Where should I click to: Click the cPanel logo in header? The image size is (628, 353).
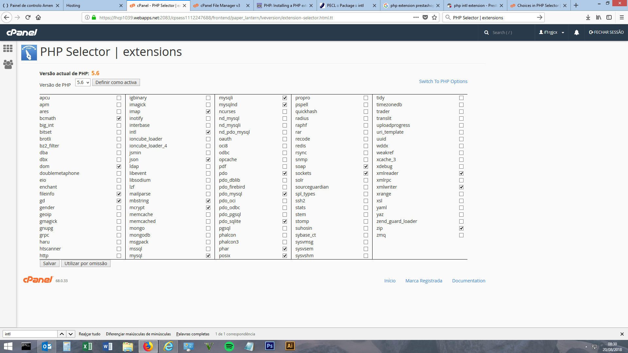22,32
